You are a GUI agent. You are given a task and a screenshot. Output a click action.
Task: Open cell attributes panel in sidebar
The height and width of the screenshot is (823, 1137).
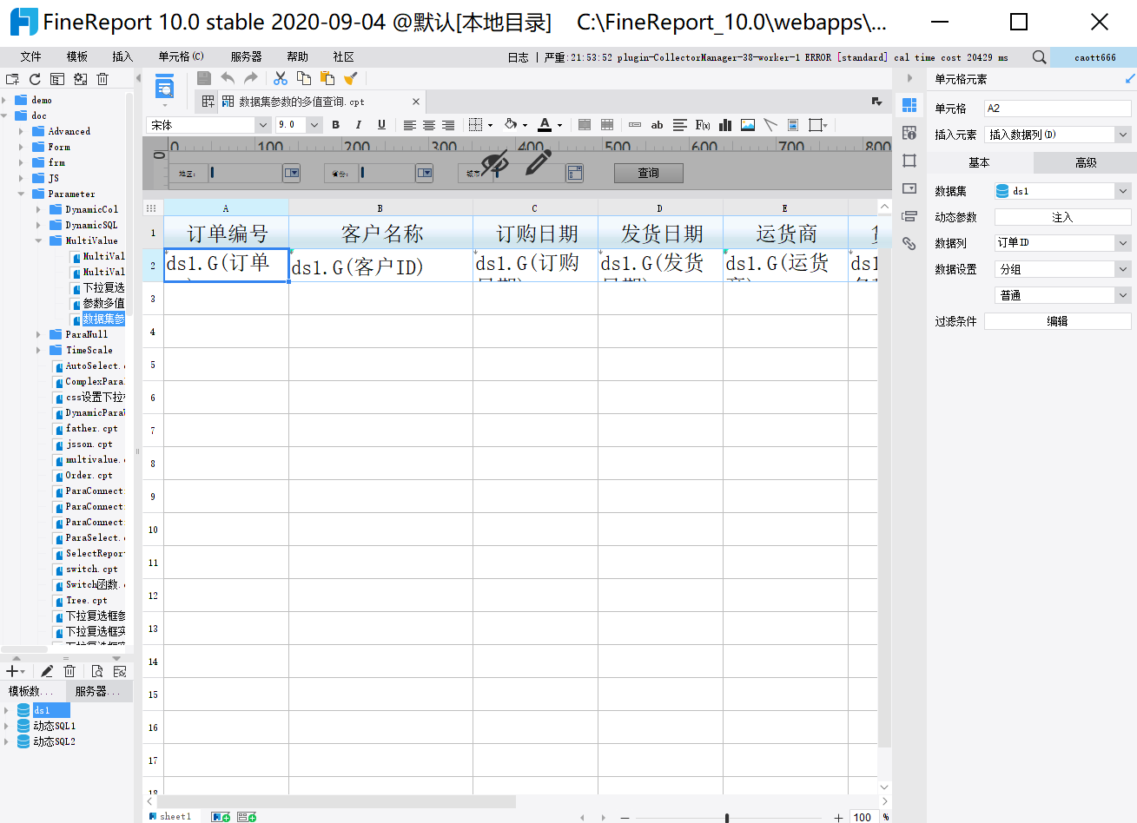909,133
